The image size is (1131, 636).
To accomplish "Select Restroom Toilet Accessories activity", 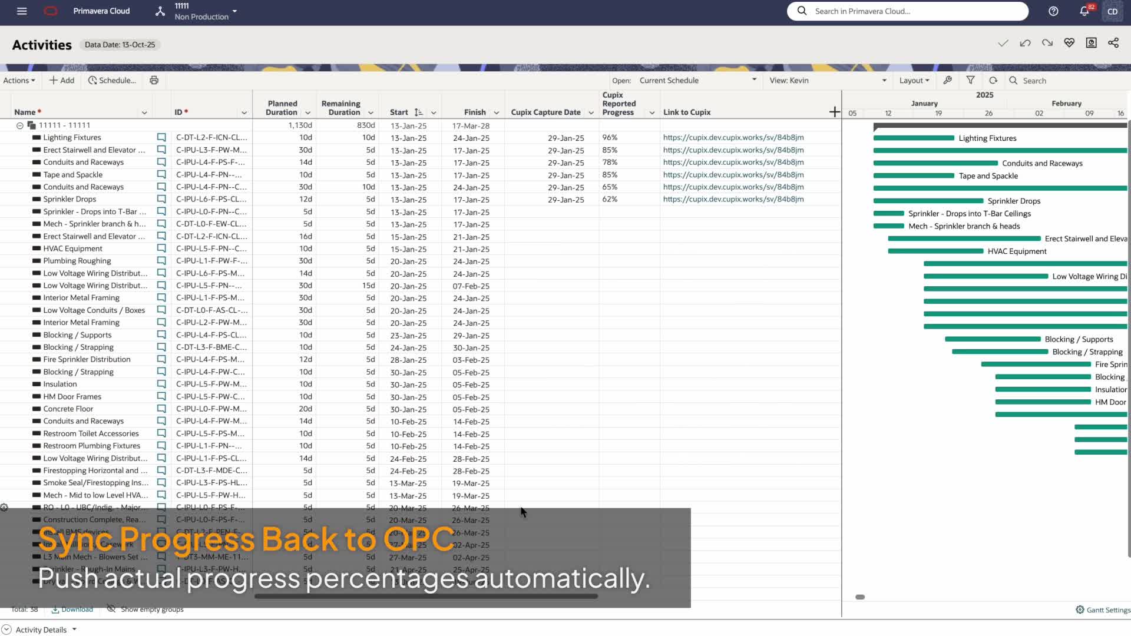I will pyautogui.click(x=91, y=433).
